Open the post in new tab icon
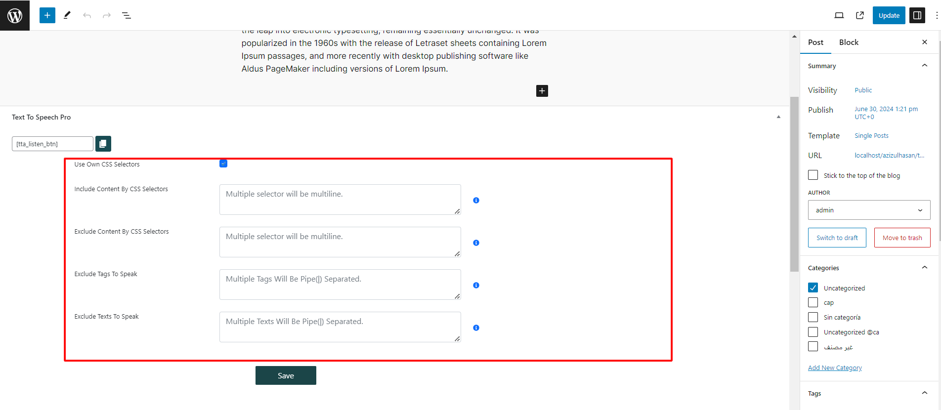This screenshot has width=941, height=410. pyautogui.click(x=860, y=15)
